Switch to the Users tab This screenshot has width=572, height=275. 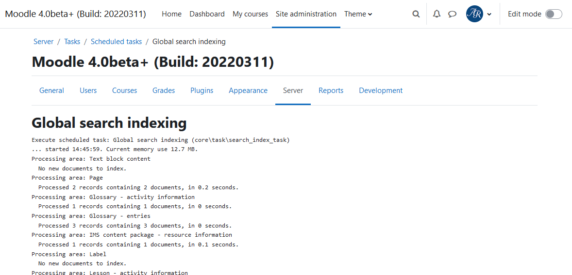click(88, 91)
